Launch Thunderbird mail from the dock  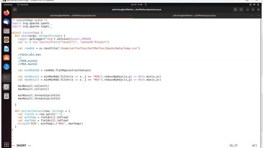pos(7,22)
